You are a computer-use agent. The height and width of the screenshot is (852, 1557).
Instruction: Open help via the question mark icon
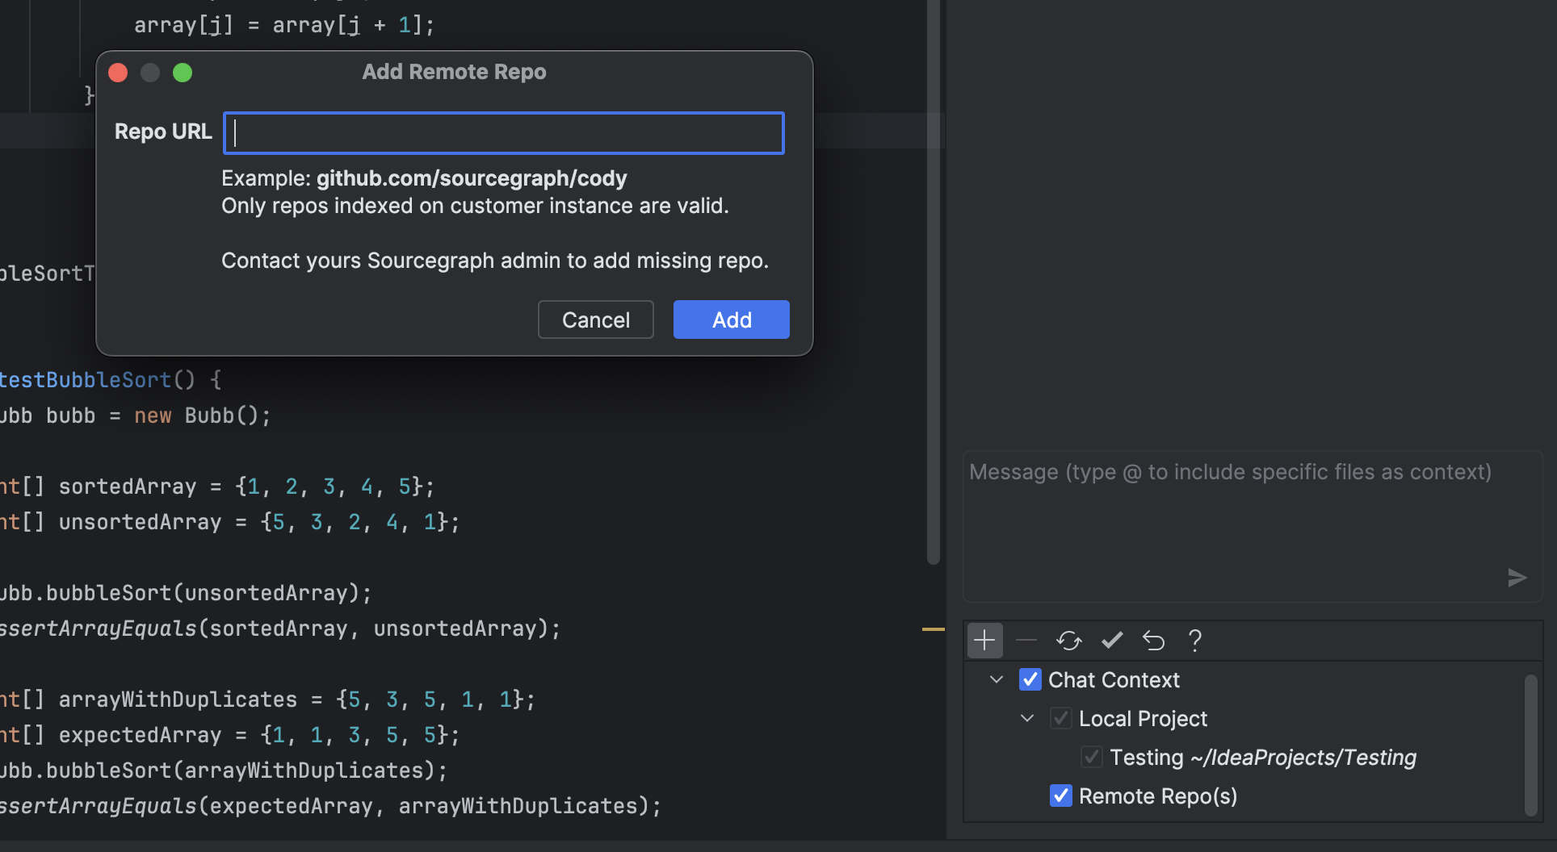pyautogui.click(x=1195, y=641)
